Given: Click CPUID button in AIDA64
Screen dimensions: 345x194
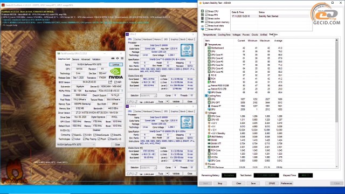Looking at the screenshot, I should click(272, 183).
